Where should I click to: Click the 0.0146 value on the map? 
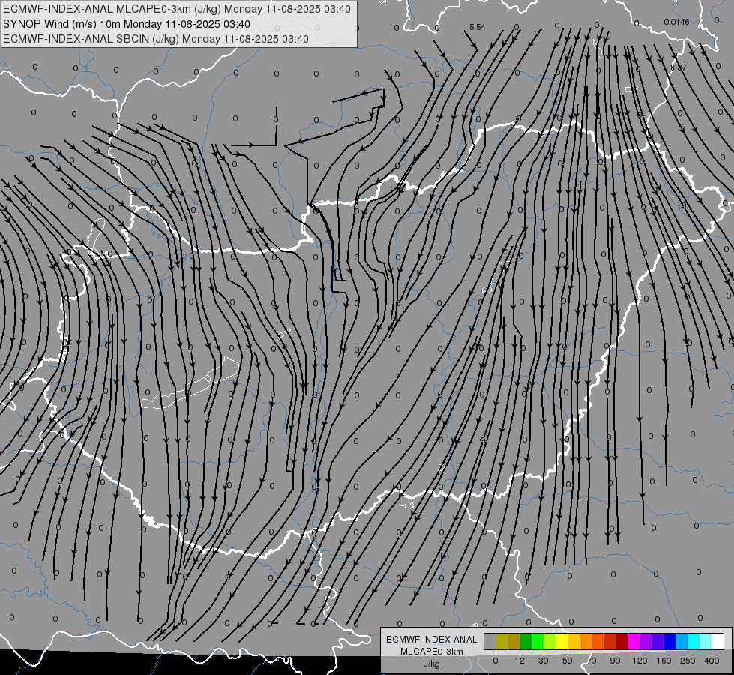(x=676, y=22)
